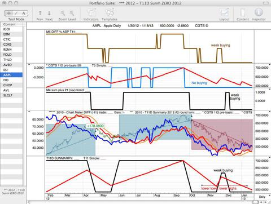Go to next chart with Next arrow
271x204 pixels.
click(49, 13)
